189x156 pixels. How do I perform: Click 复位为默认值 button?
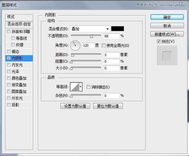pos(108,106)
